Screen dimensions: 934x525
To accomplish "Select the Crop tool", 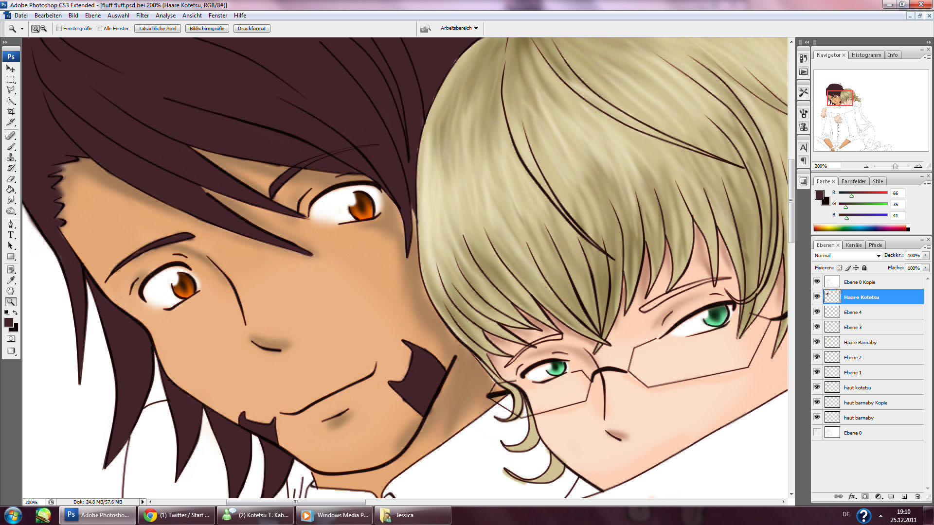I will 11,111.
